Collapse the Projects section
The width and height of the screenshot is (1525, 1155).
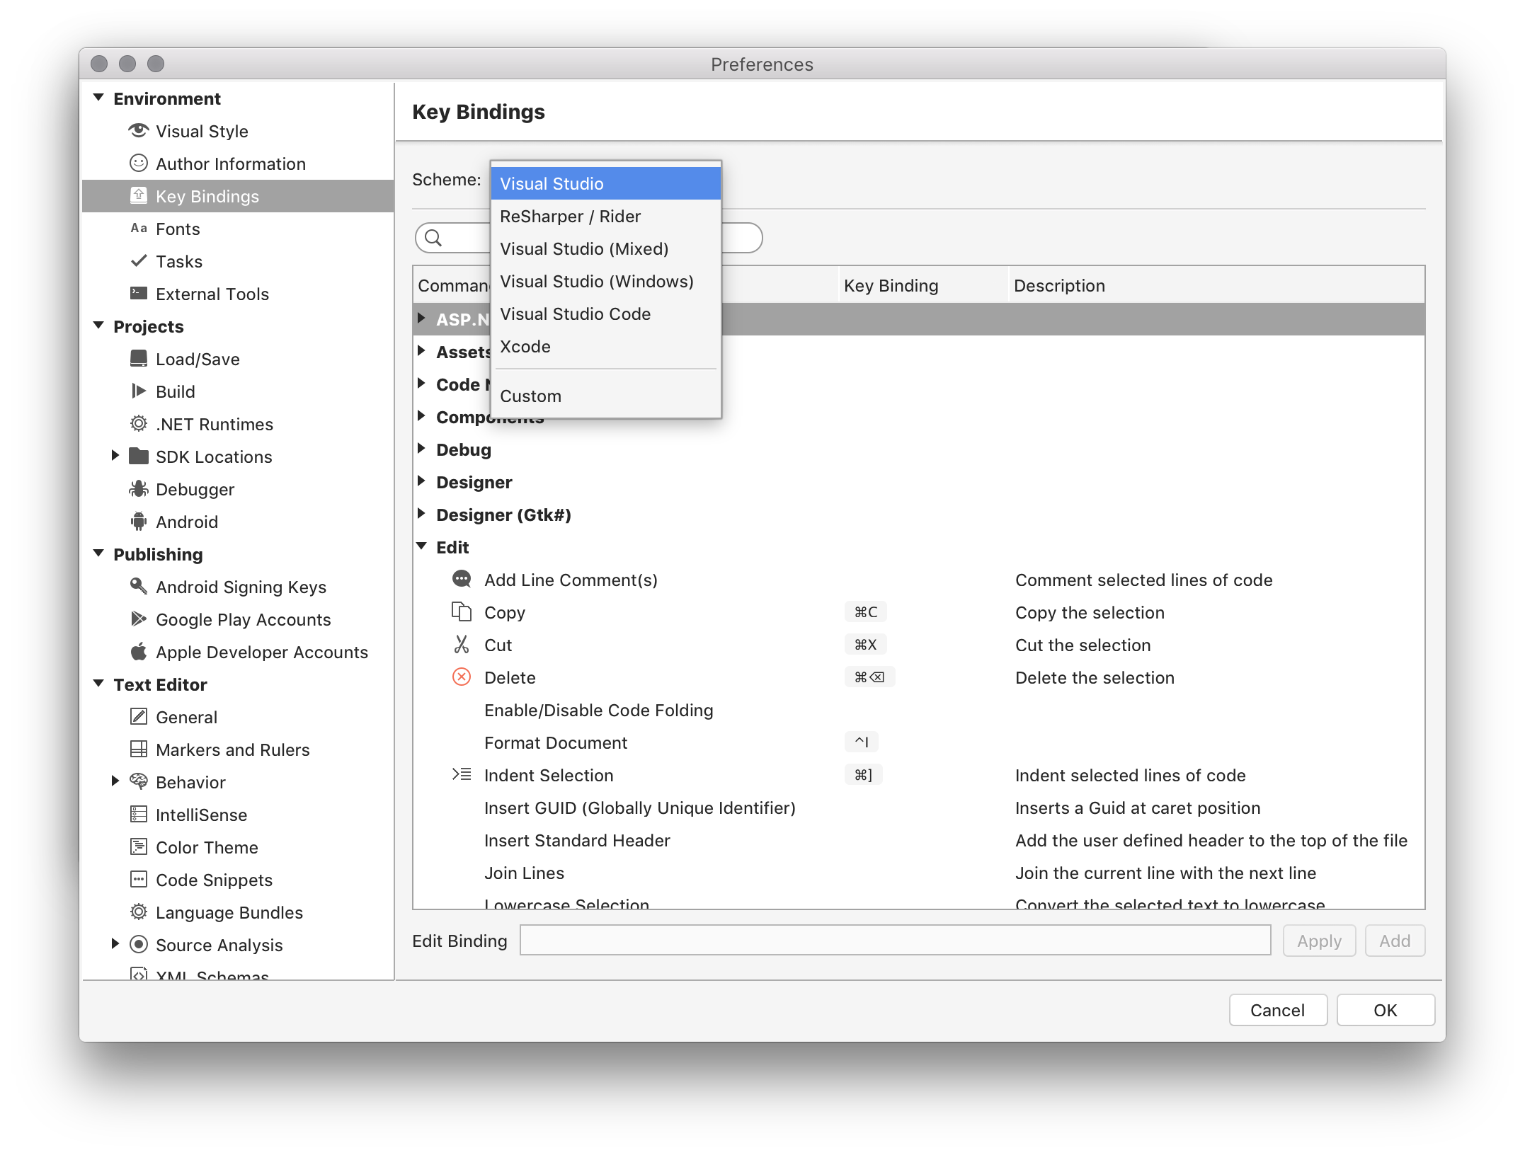click(x=99, y=326)
